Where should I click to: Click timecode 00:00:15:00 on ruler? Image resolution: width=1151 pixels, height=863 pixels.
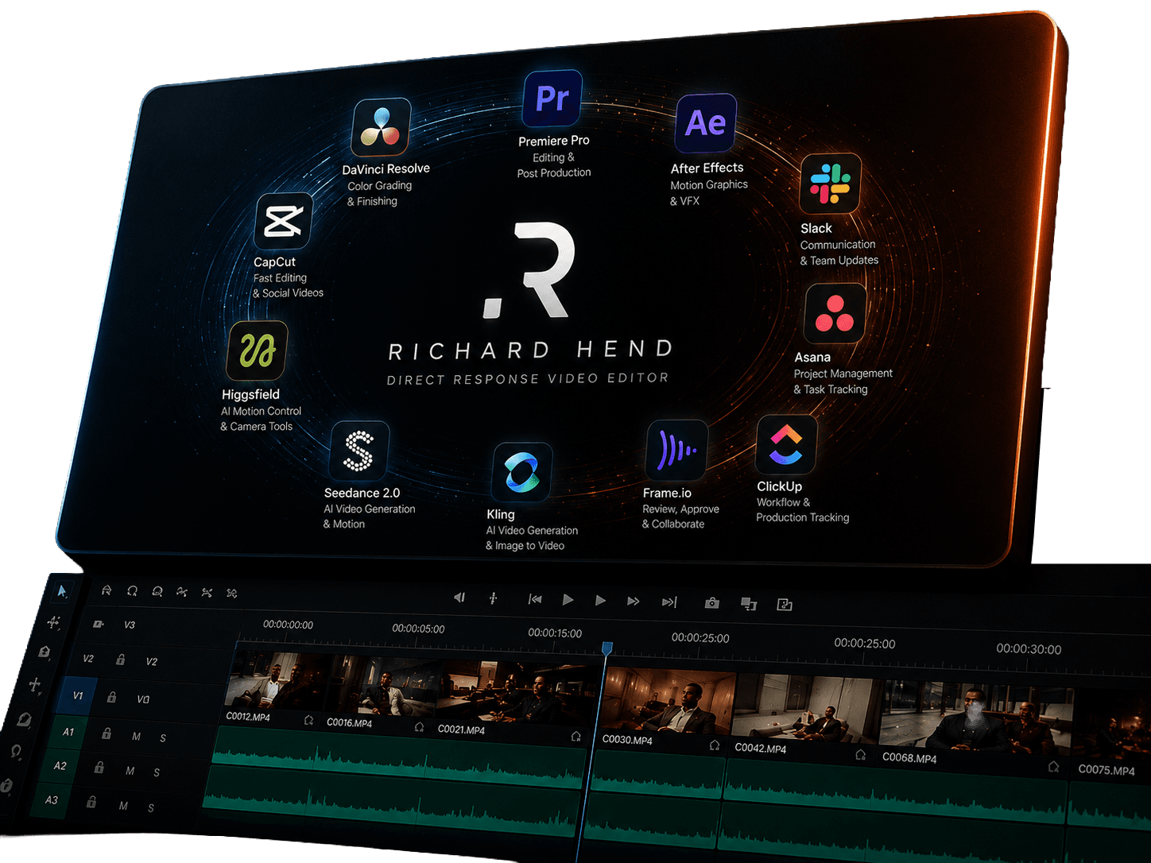pyautogui.click(x=555, y=633)
